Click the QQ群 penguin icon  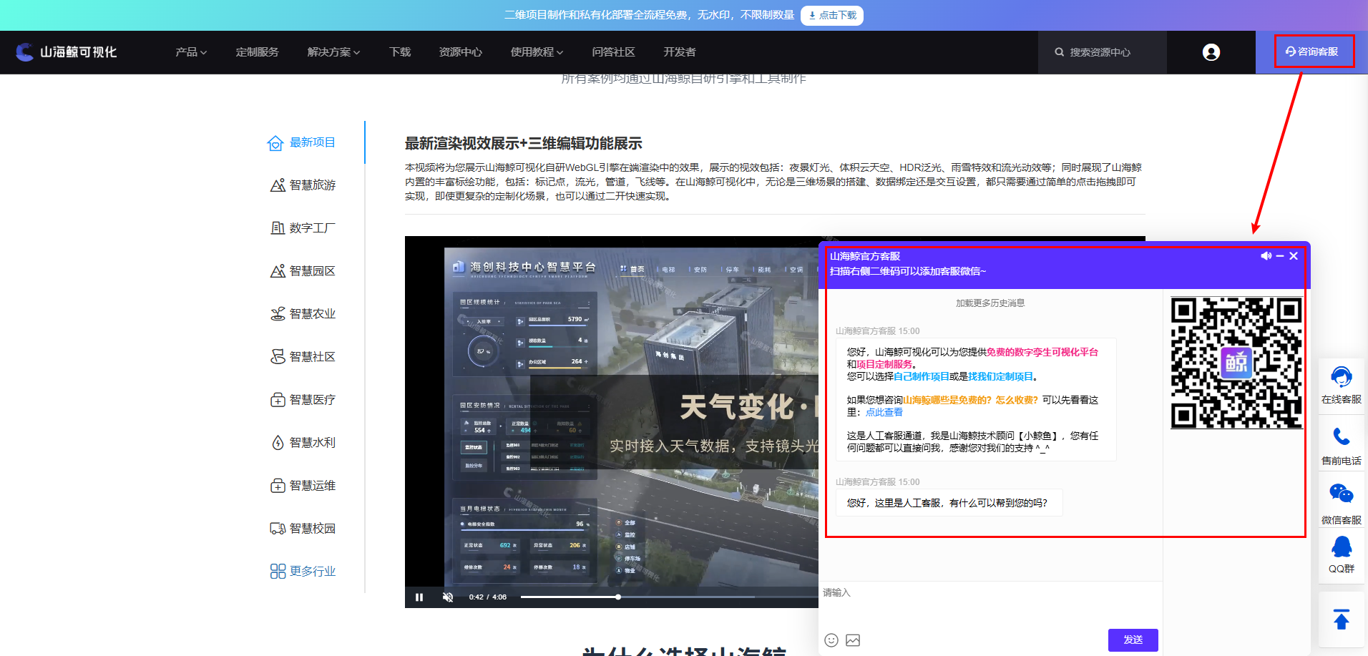click(x=1342, y=547)
